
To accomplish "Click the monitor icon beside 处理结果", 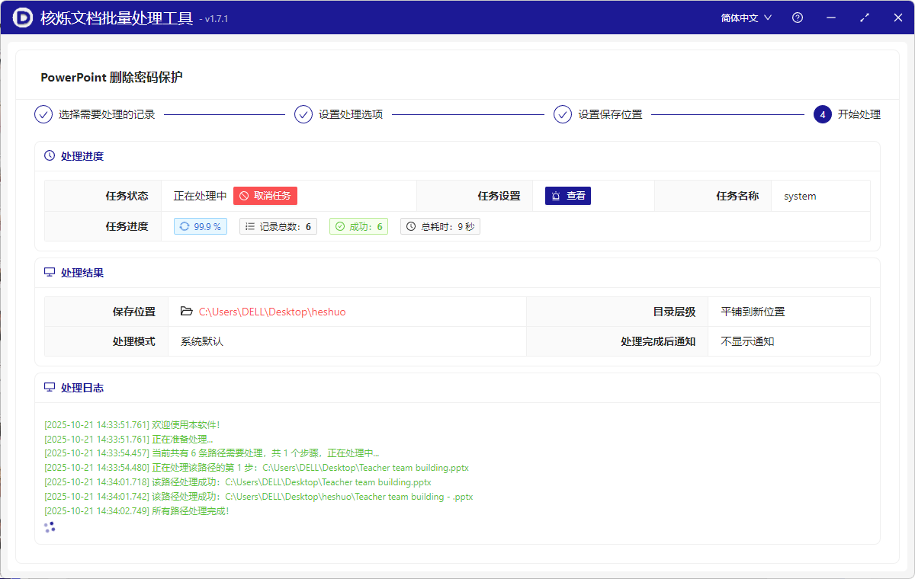I will 50,272.
